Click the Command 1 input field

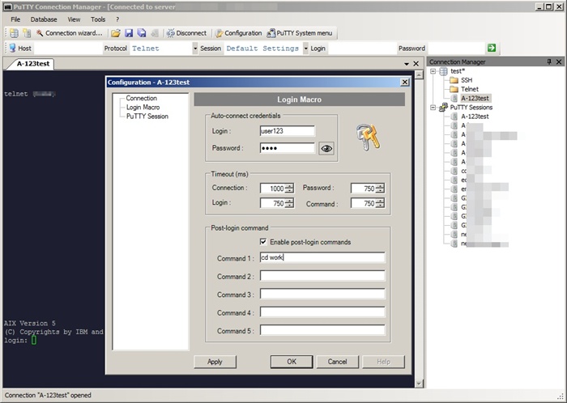pyautogui.click(x=322, y=257)
